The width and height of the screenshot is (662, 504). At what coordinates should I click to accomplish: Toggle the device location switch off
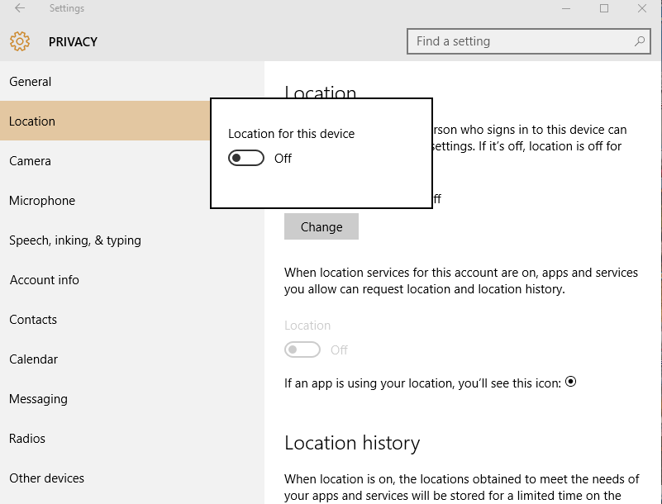245,157
